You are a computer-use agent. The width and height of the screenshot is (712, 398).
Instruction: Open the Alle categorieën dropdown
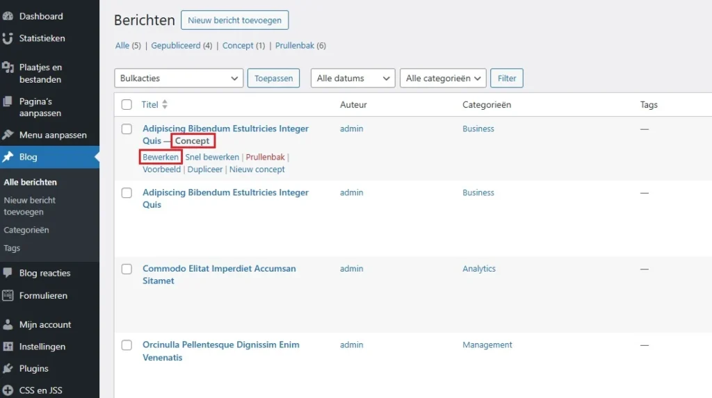442,78
